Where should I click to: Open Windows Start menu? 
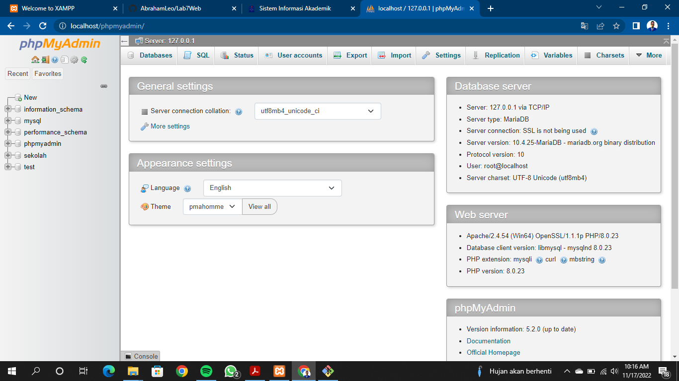(12, 371)
